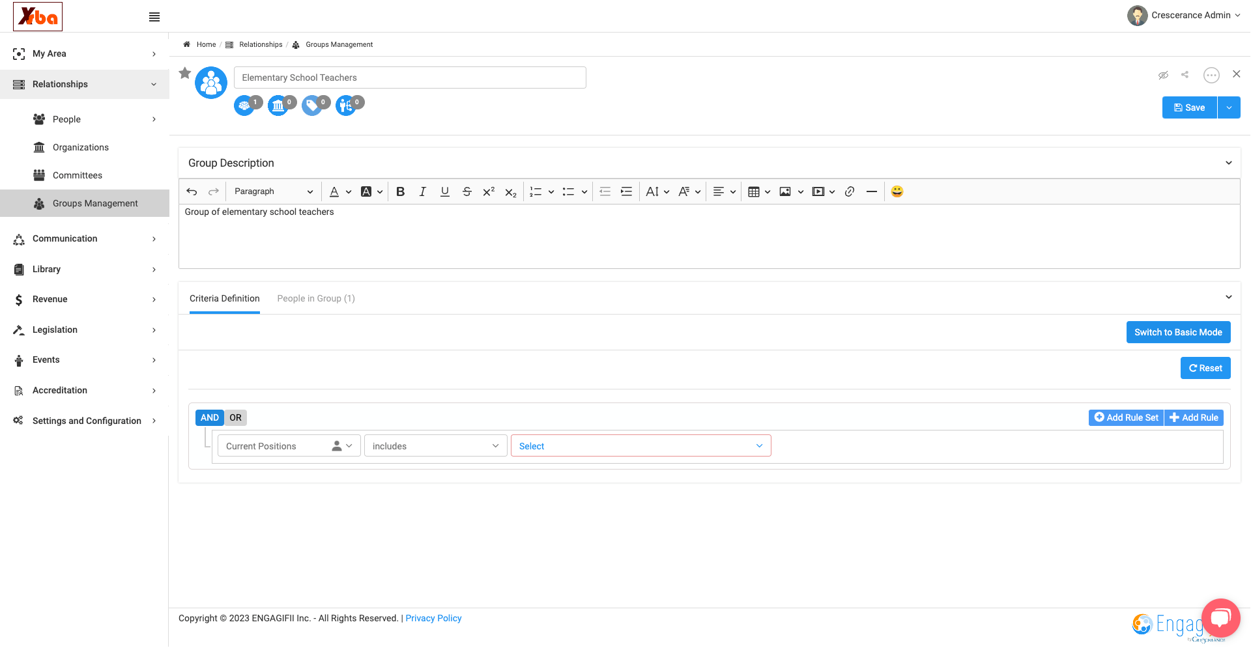
Task: Open the Organizations sidebar item
Action: tap(85, 147)
